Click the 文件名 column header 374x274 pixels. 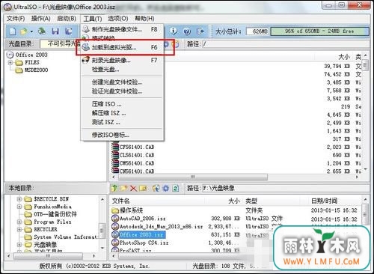(120, 201)
